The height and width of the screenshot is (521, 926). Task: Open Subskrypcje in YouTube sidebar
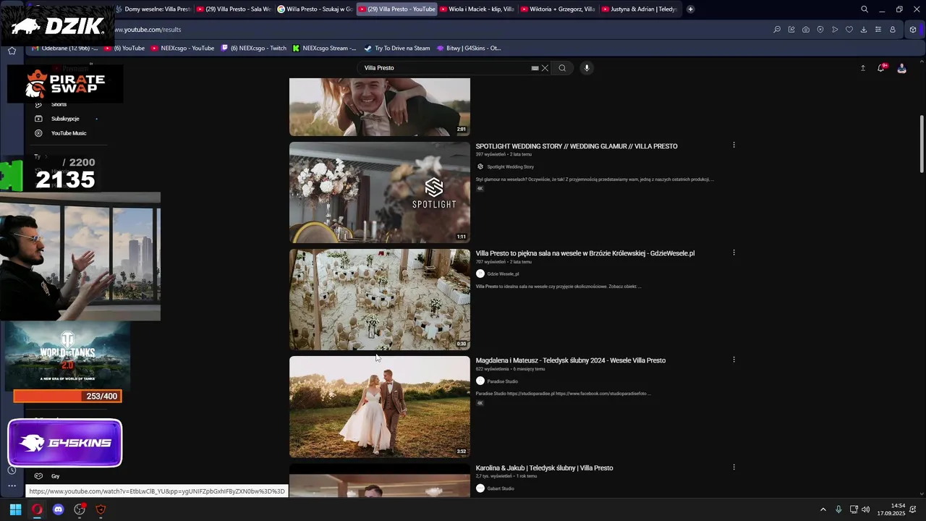click(65, 119)
